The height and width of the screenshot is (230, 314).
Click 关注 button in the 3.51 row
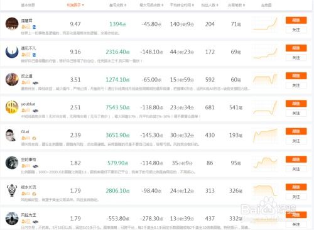coord(296,85)
